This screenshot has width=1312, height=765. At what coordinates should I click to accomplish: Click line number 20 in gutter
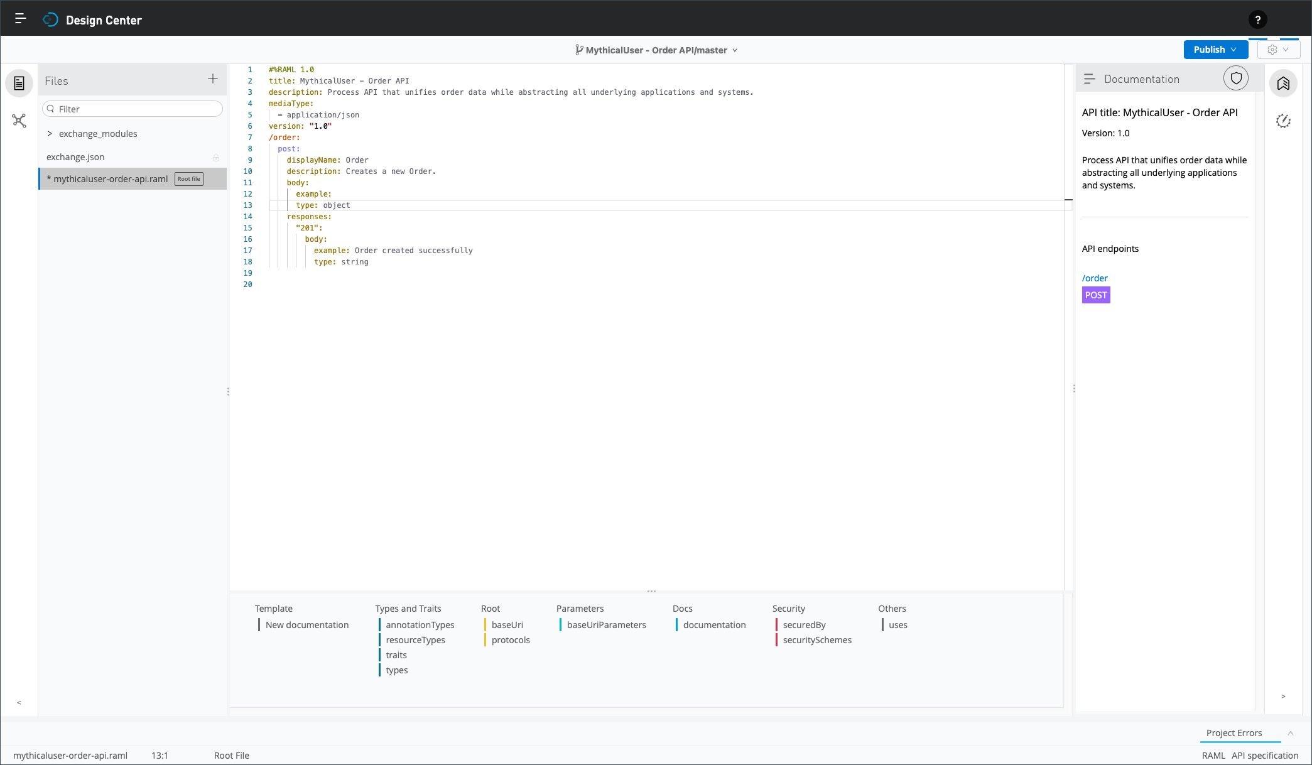click(x=247, y=285)
